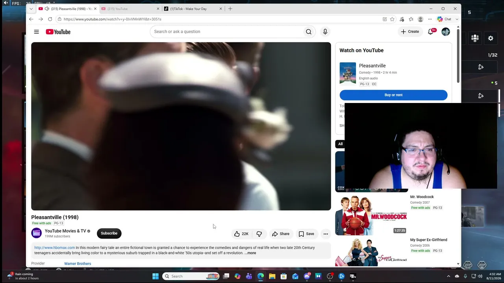
Task: Switch to the TikTok - Make Your Day tab
Action: 193,9
